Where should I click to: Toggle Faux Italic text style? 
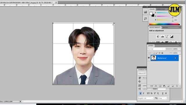pyautogui.click(x=144, y=93)
